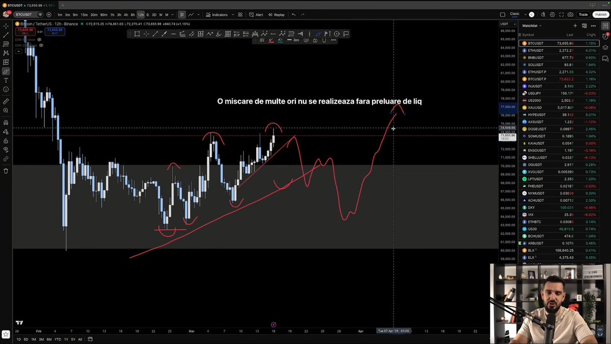Select SOLUSDT in the watchlist
Viewport: 611px width, 344px height.
coord(559,65)
